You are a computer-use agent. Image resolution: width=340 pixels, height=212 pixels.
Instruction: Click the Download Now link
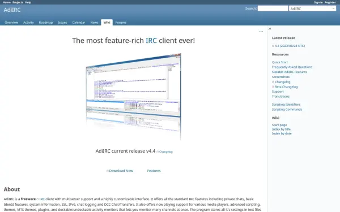[120, 171]
